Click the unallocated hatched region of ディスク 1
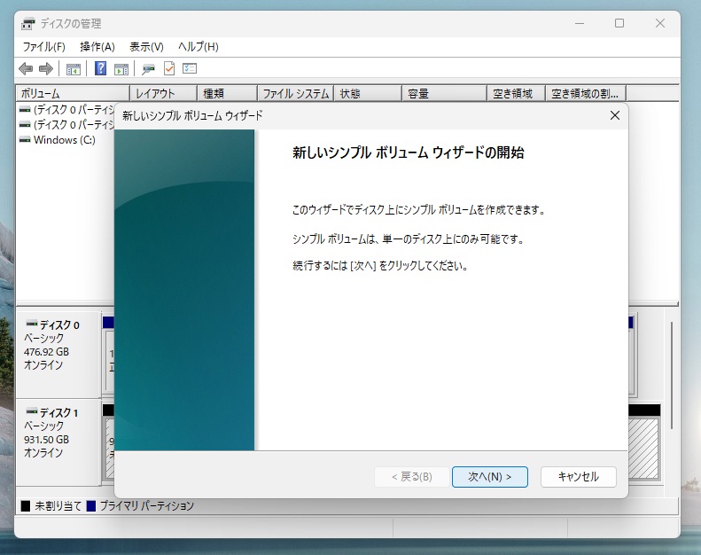 tap(643, 448)
